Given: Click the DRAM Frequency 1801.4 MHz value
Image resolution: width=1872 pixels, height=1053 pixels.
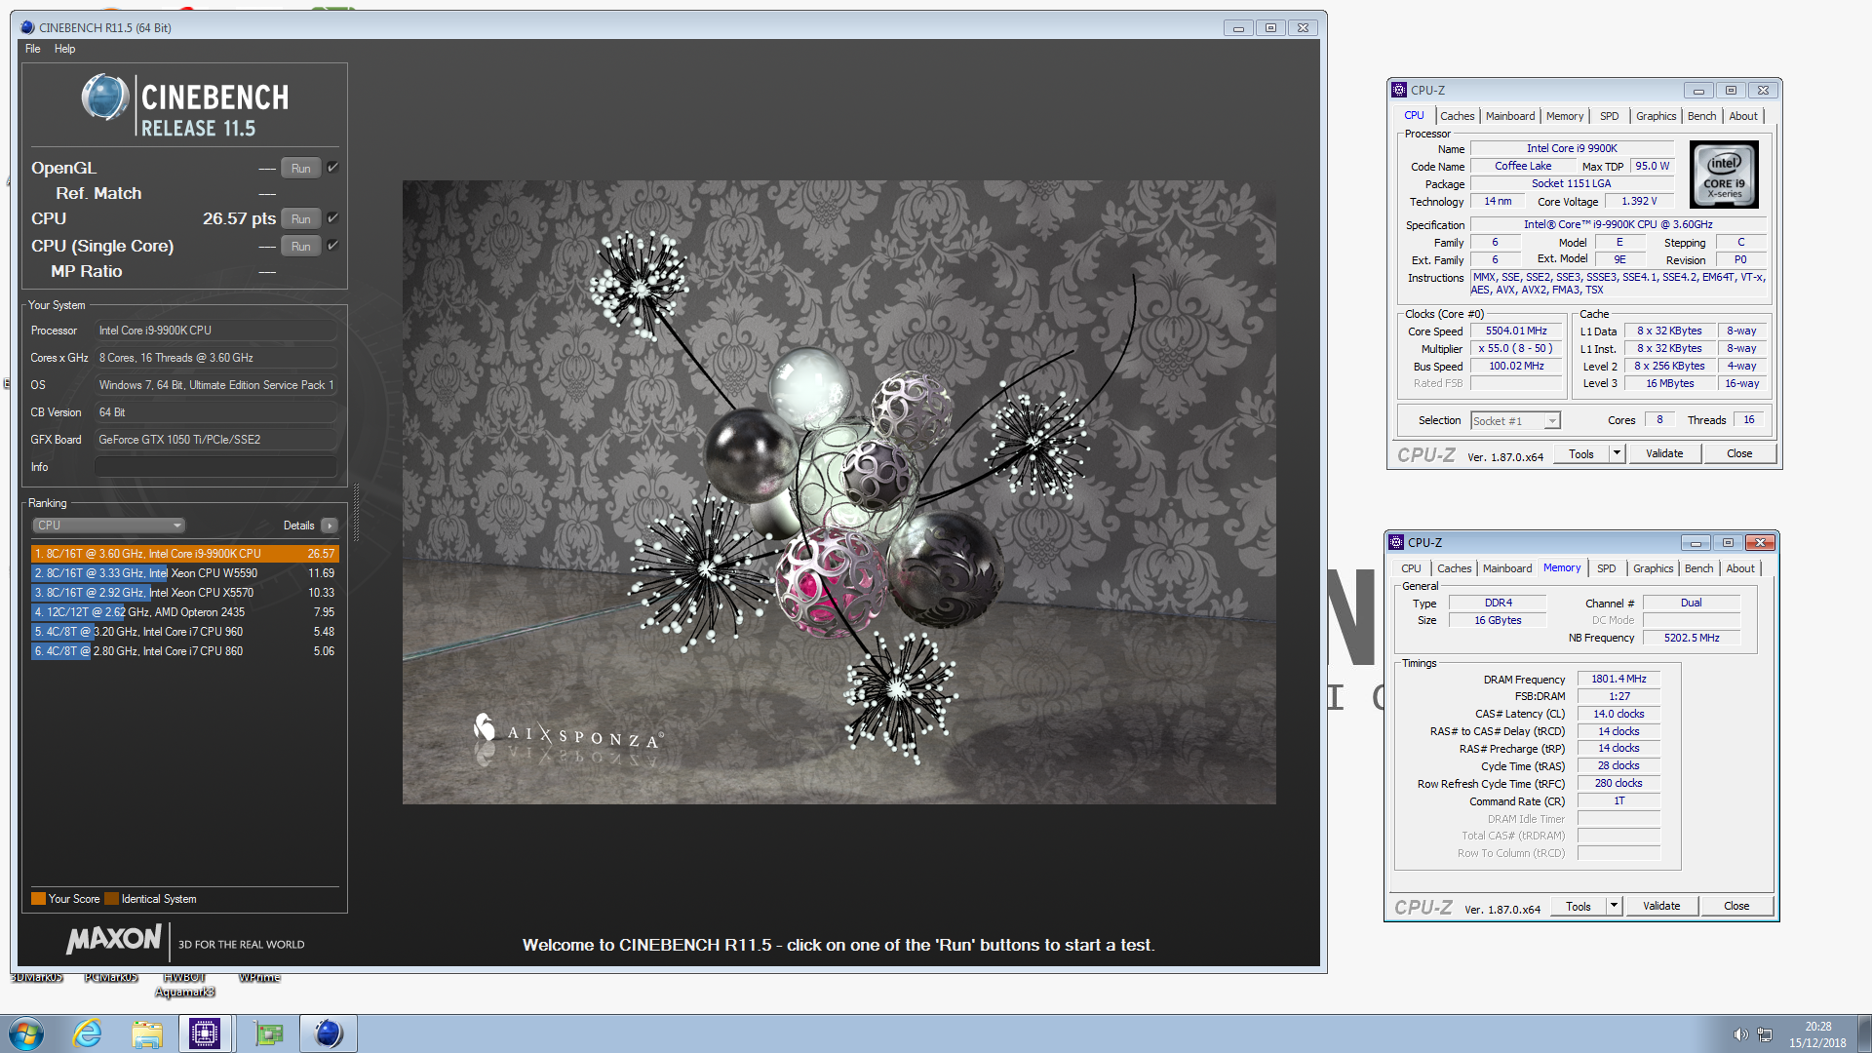Looking at the screenshot, I should point(1618,680).
